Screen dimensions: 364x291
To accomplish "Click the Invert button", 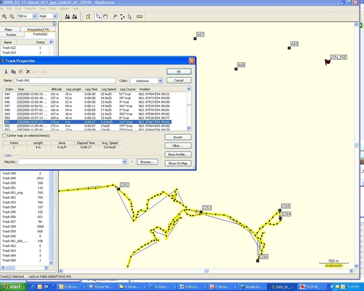I will 178,137.
